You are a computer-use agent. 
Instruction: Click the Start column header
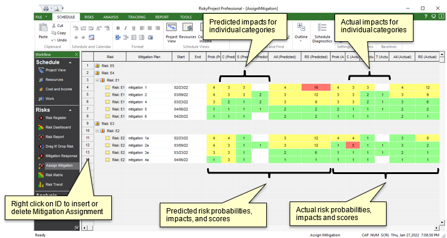point(181,57)
